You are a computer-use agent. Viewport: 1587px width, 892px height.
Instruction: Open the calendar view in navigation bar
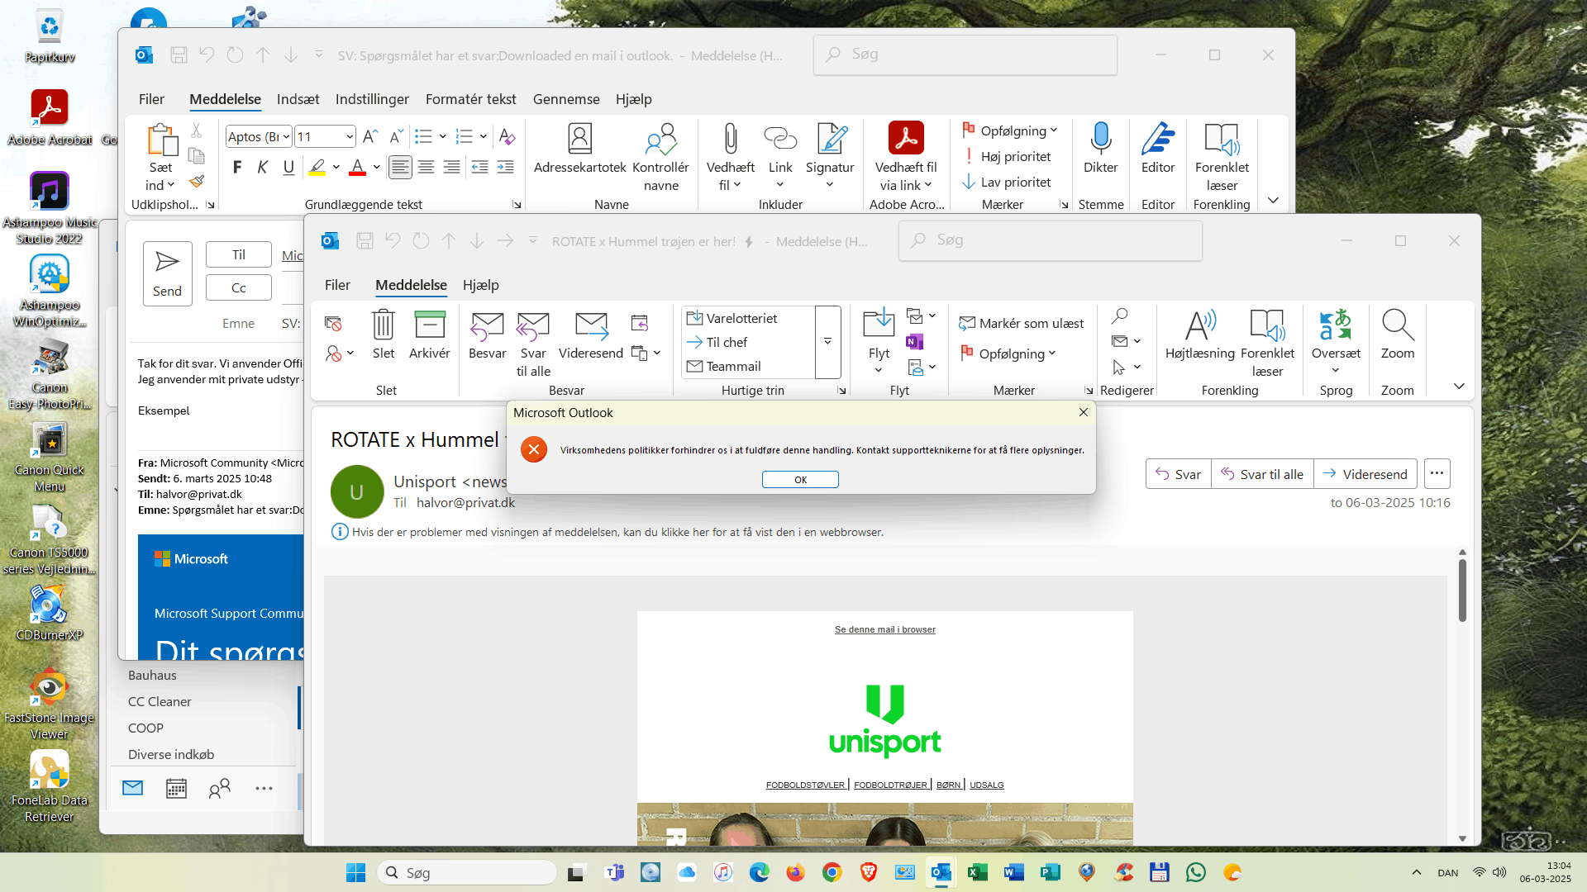click(x=176, y=789)
